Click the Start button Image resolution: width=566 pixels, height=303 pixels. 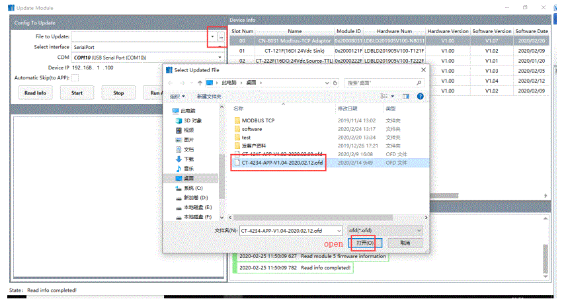coord(77,93)
